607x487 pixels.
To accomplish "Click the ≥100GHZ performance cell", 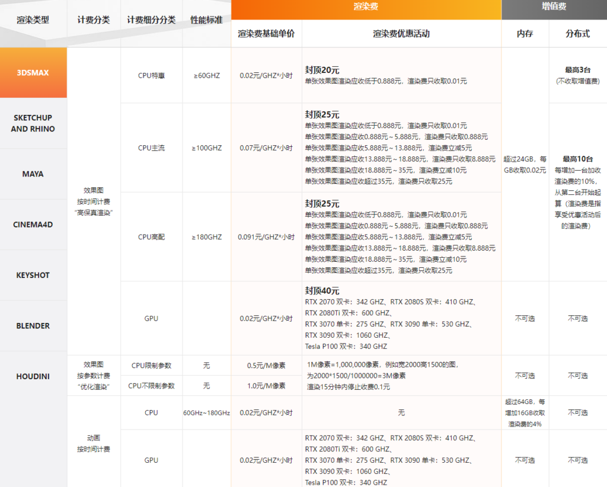I will (x=207, y=148).
